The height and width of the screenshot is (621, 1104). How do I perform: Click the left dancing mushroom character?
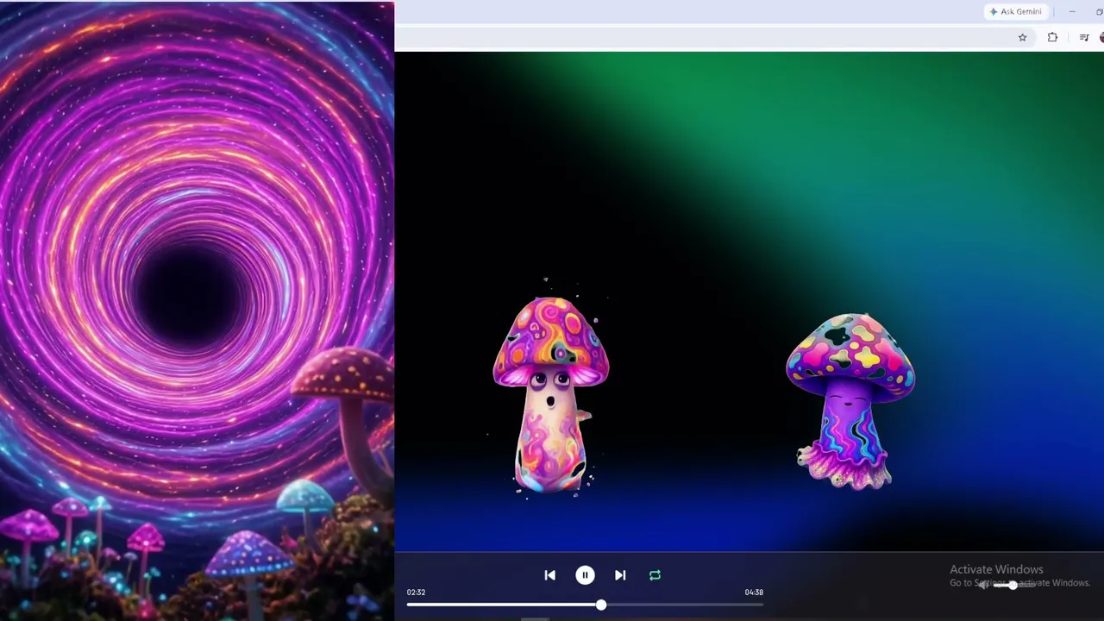550,395
